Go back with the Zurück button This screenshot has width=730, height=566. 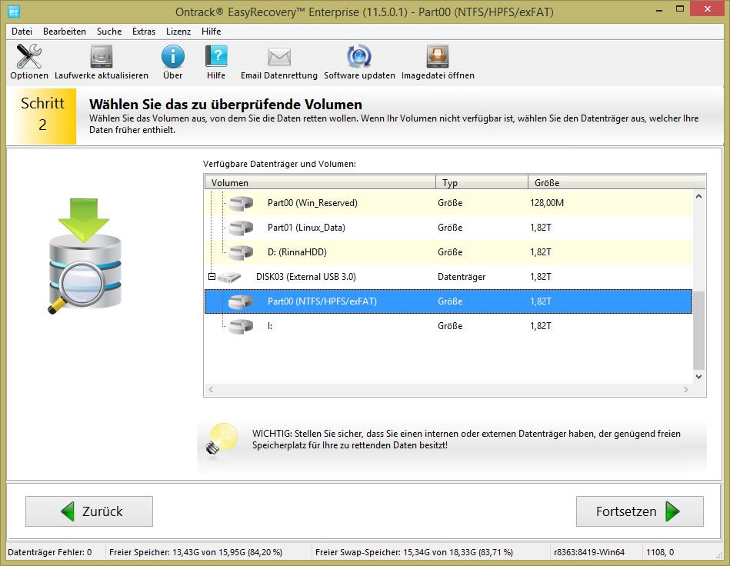[89, 511]
